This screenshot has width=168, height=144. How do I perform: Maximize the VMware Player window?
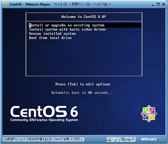pos(158,4)
